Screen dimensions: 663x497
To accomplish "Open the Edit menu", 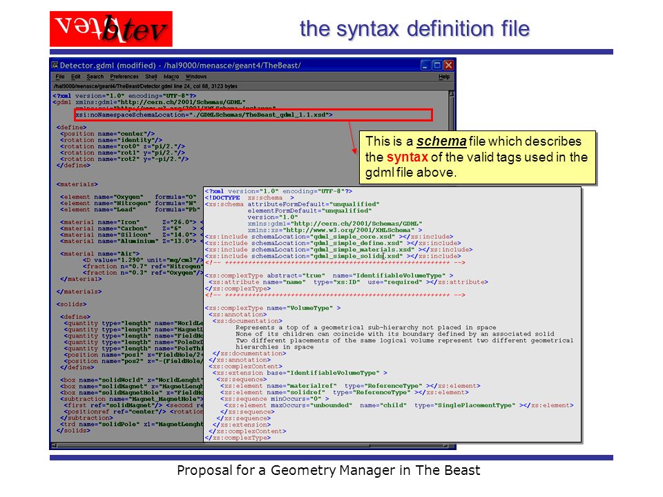I will point(76,77).
